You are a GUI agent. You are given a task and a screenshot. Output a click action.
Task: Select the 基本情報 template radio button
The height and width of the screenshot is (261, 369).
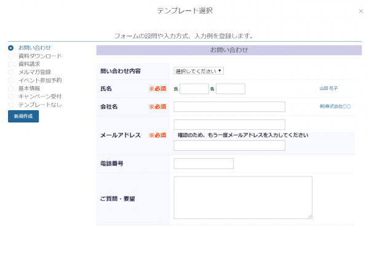pos(10,88)
